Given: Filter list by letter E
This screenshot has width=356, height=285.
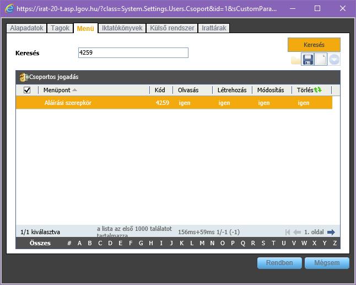Looking at the screenshot, I should [120, 243].
